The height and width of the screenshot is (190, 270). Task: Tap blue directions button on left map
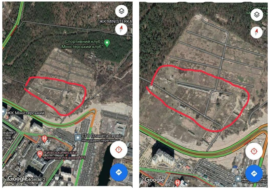[x=119, y=172]
